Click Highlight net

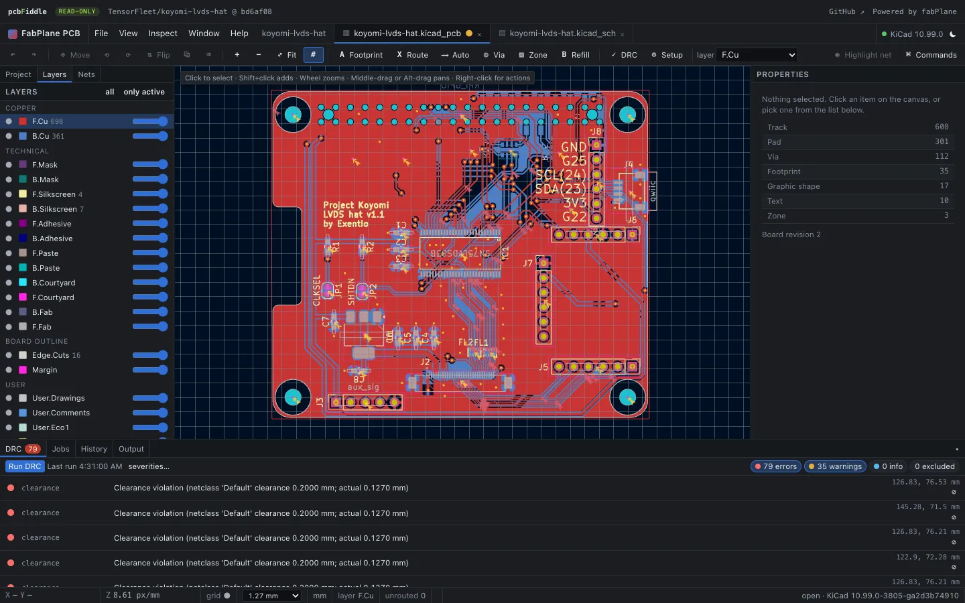[x=863, y=55]
